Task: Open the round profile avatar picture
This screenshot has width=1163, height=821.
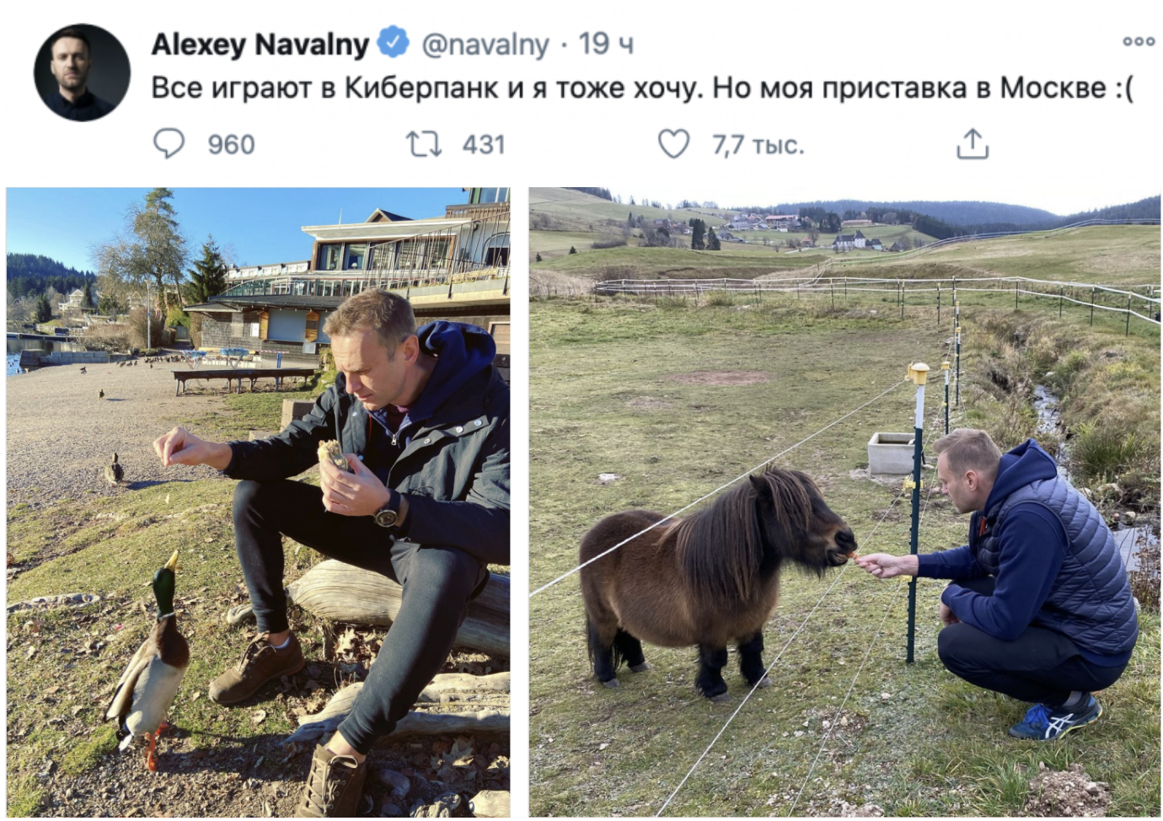Action: (x=82, y=72)
